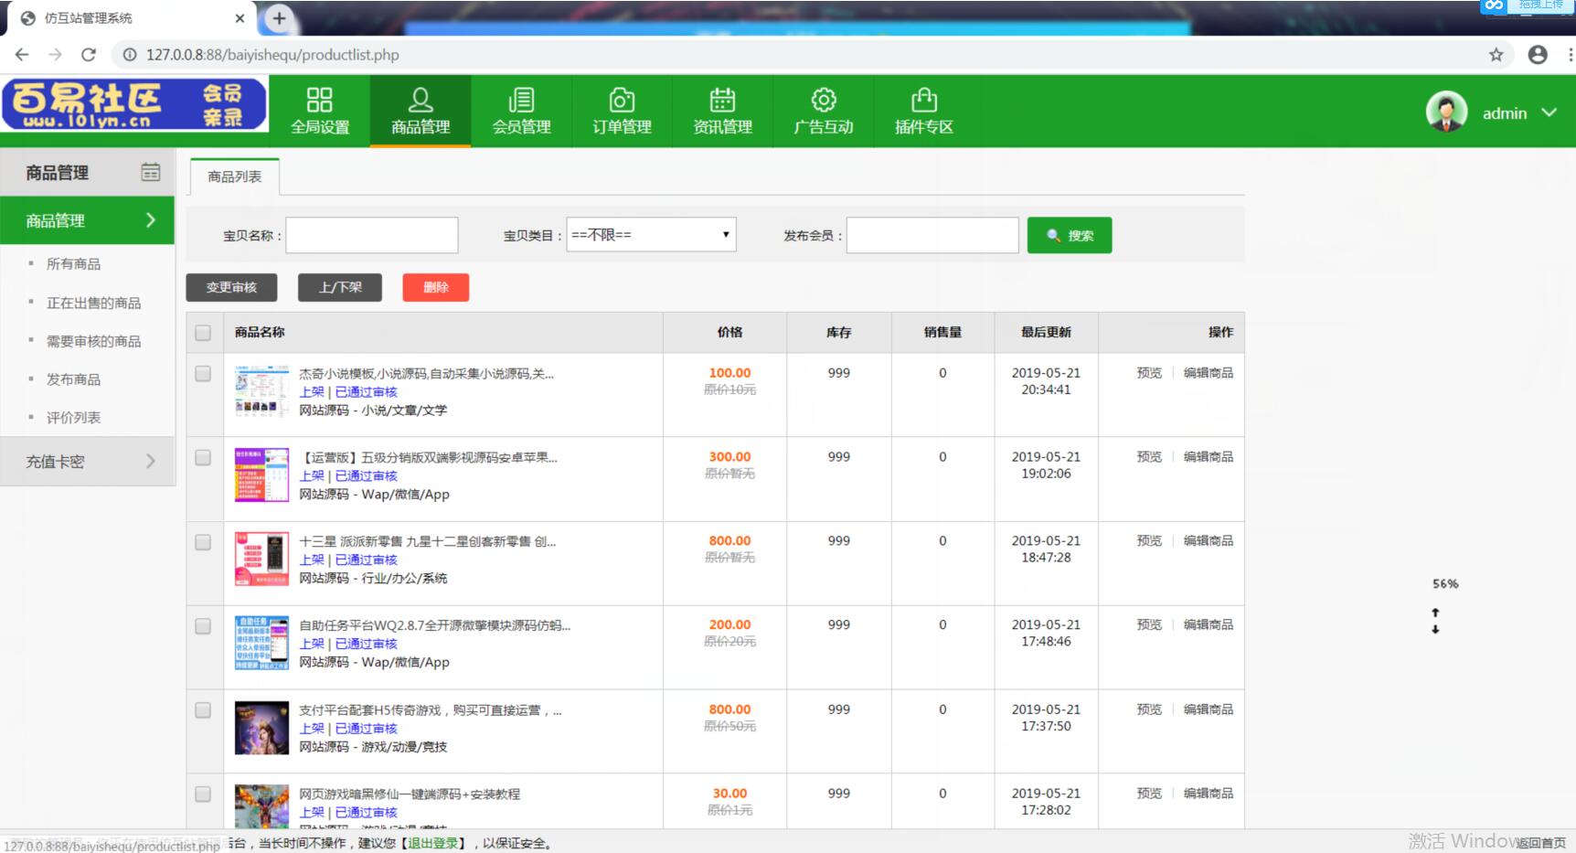Close the 仿互站管理系统 browser tab
Image resolution: width=1576 pixels, height=853 pixels.
coord(240,18)
